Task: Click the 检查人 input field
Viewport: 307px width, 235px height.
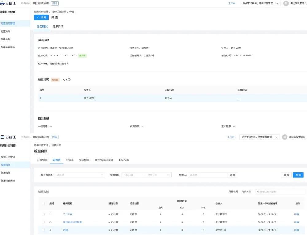Action: 208,175
